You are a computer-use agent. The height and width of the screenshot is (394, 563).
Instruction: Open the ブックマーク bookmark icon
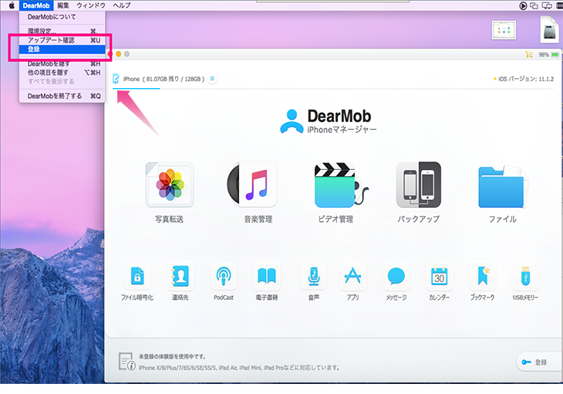482,277
